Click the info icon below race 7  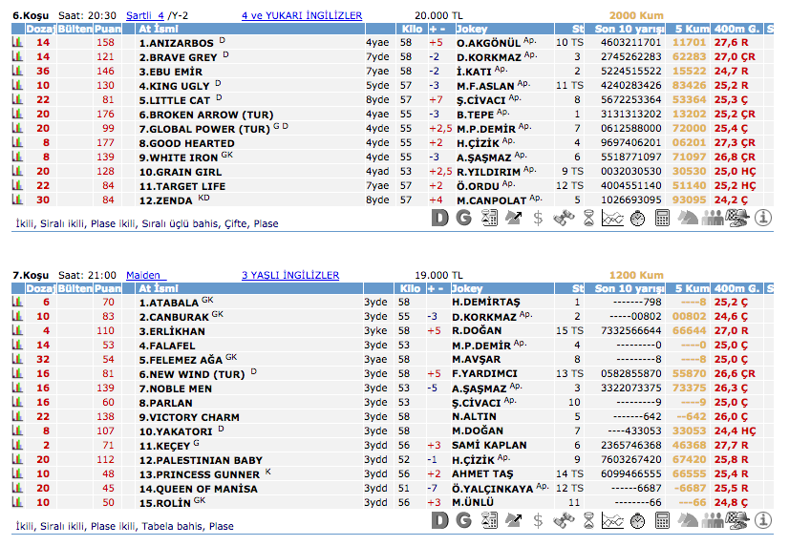[x=763, y=520]
